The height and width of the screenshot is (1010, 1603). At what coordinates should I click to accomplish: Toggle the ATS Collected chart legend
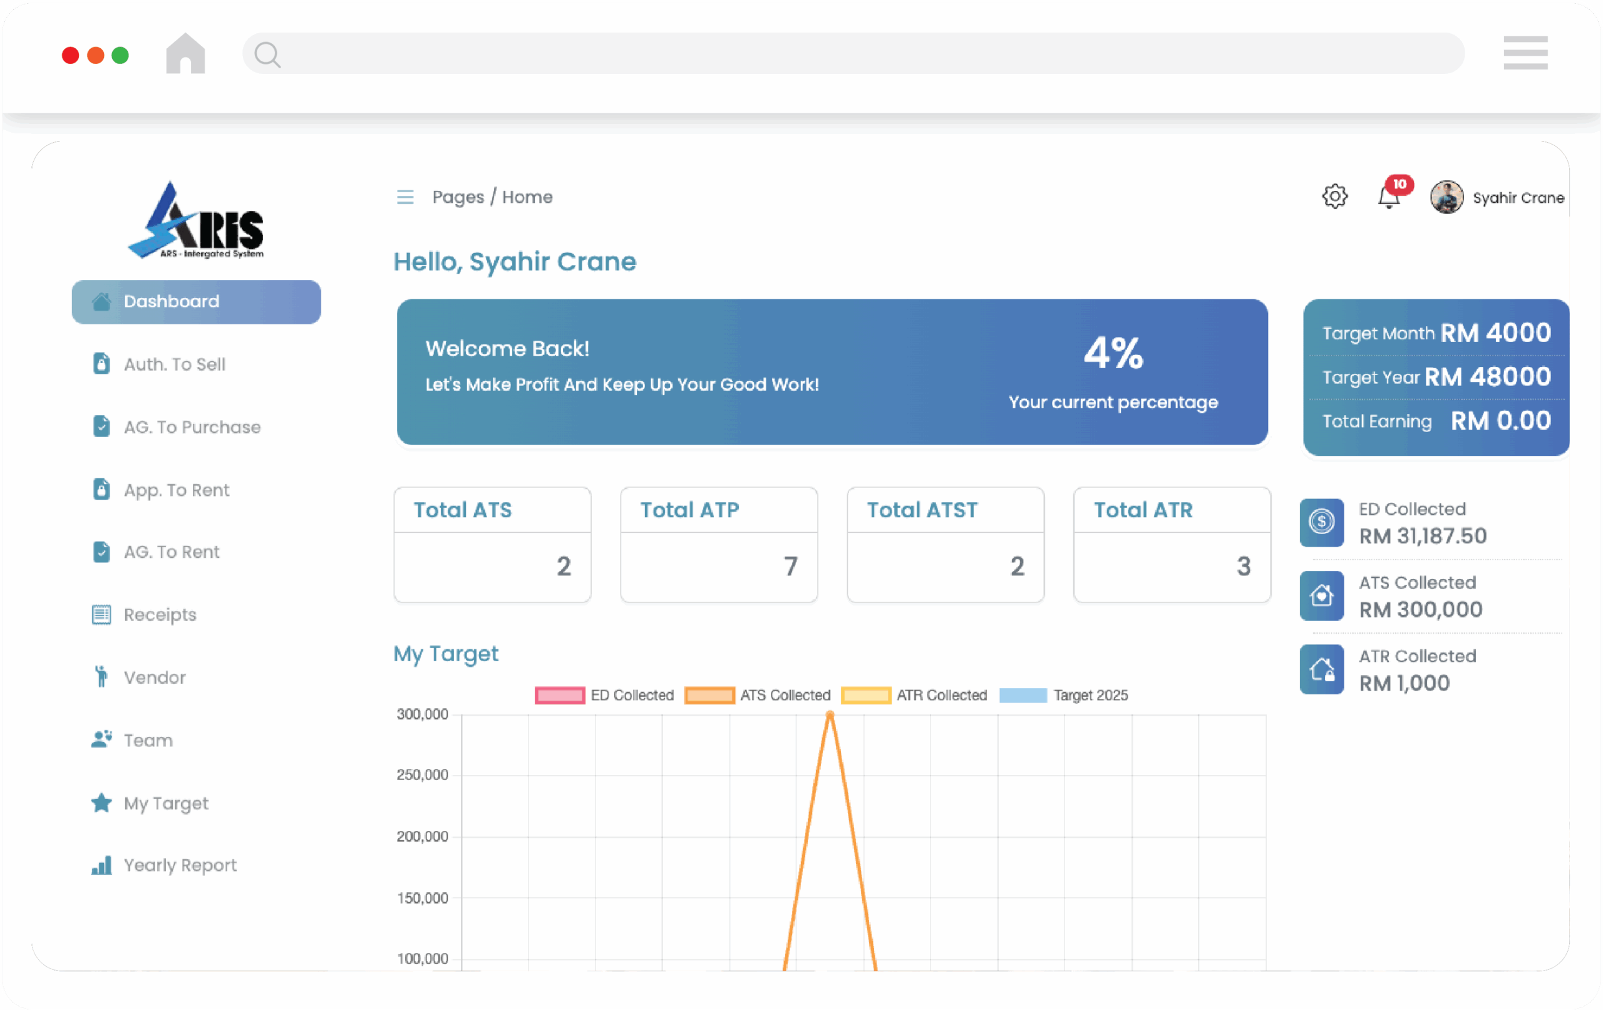(x=758, y=695)
